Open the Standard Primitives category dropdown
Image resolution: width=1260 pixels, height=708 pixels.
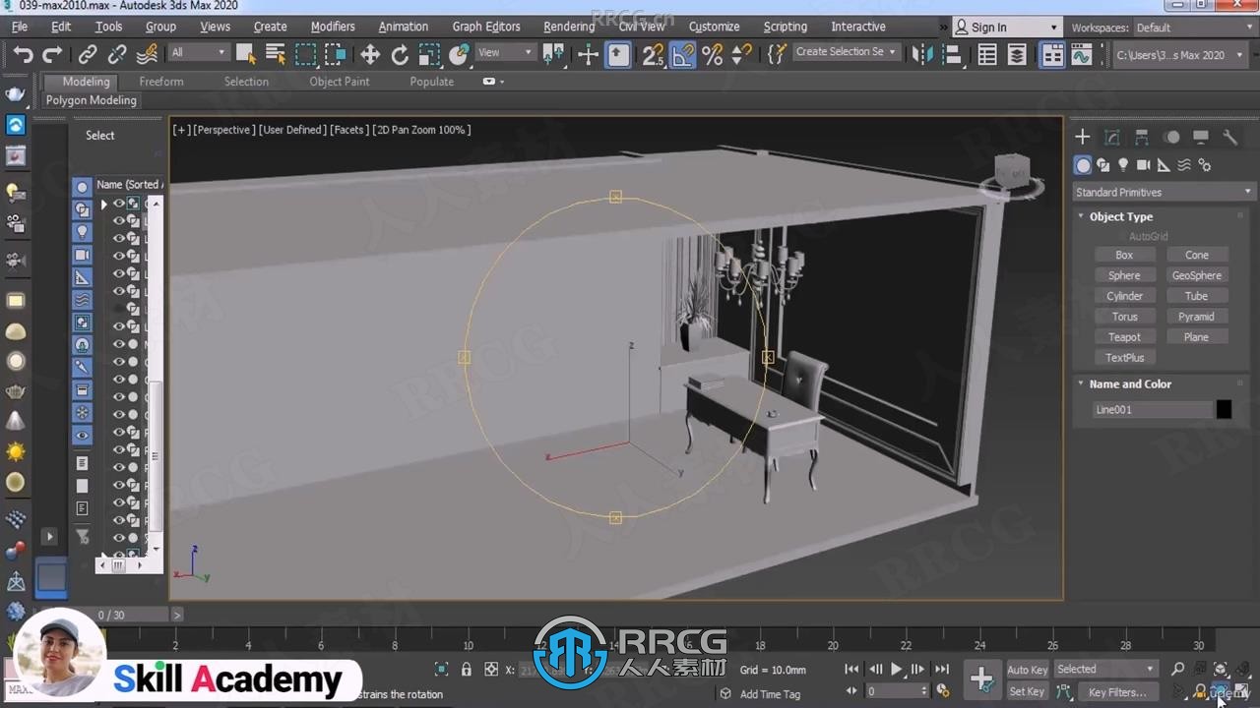click(1164, 193)
